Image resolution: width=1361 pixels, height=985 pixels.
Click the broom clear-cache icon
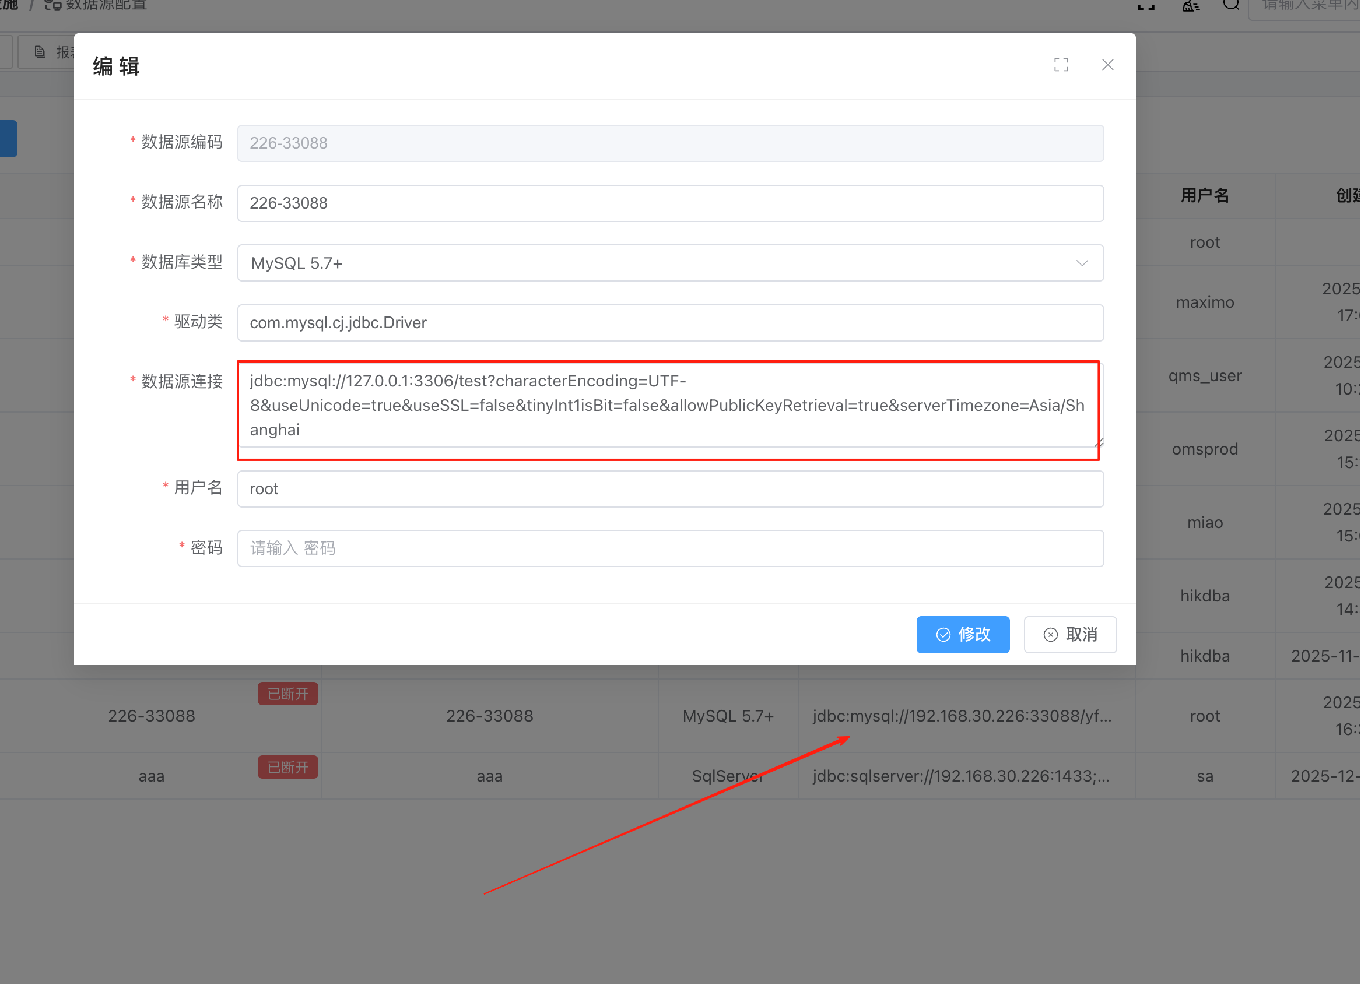pyautogui.click(x=1190, y=6)
